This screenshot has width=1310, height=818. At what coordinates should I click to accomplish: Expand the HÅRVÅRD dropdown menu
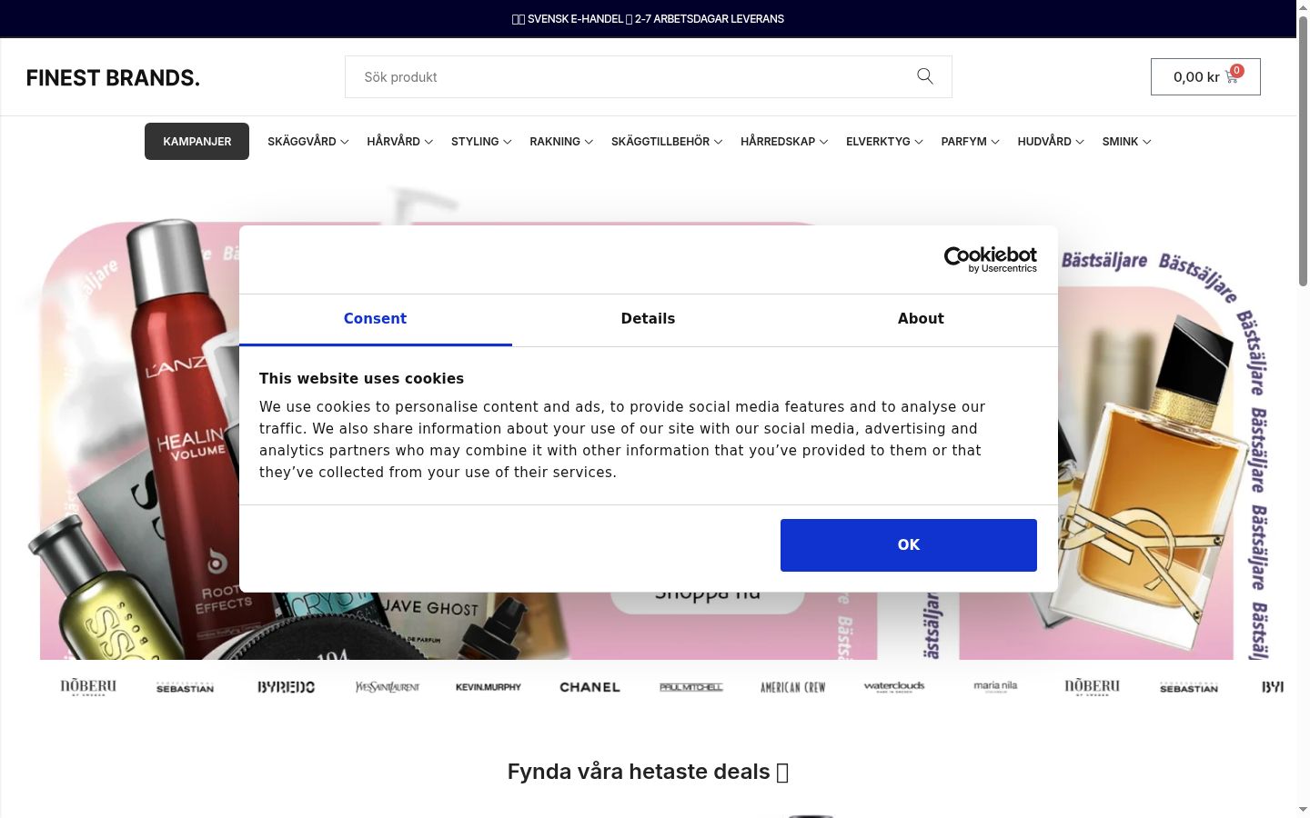pyautogui.click(x=399, y=141)
